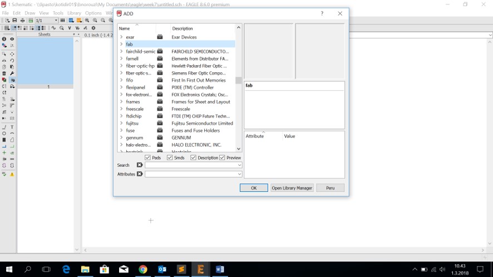Screen dimensions: 493x277
Task: Open the sheet 1/1 dropdown
Action: pyautogui.click(x=56, y=21)
